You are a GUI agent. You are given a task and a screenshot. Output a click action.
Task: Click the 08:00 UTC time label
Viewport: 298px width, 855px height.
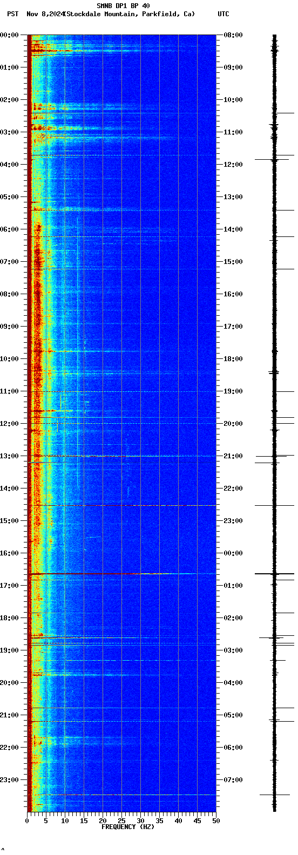(233, 35)
